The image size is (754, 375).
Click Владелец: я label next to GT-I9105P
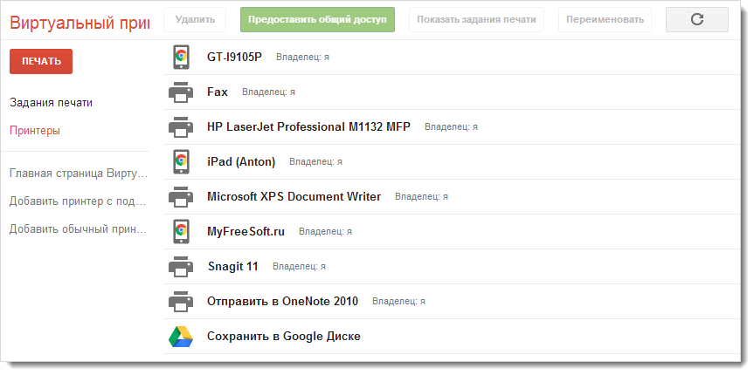point(302,58)
